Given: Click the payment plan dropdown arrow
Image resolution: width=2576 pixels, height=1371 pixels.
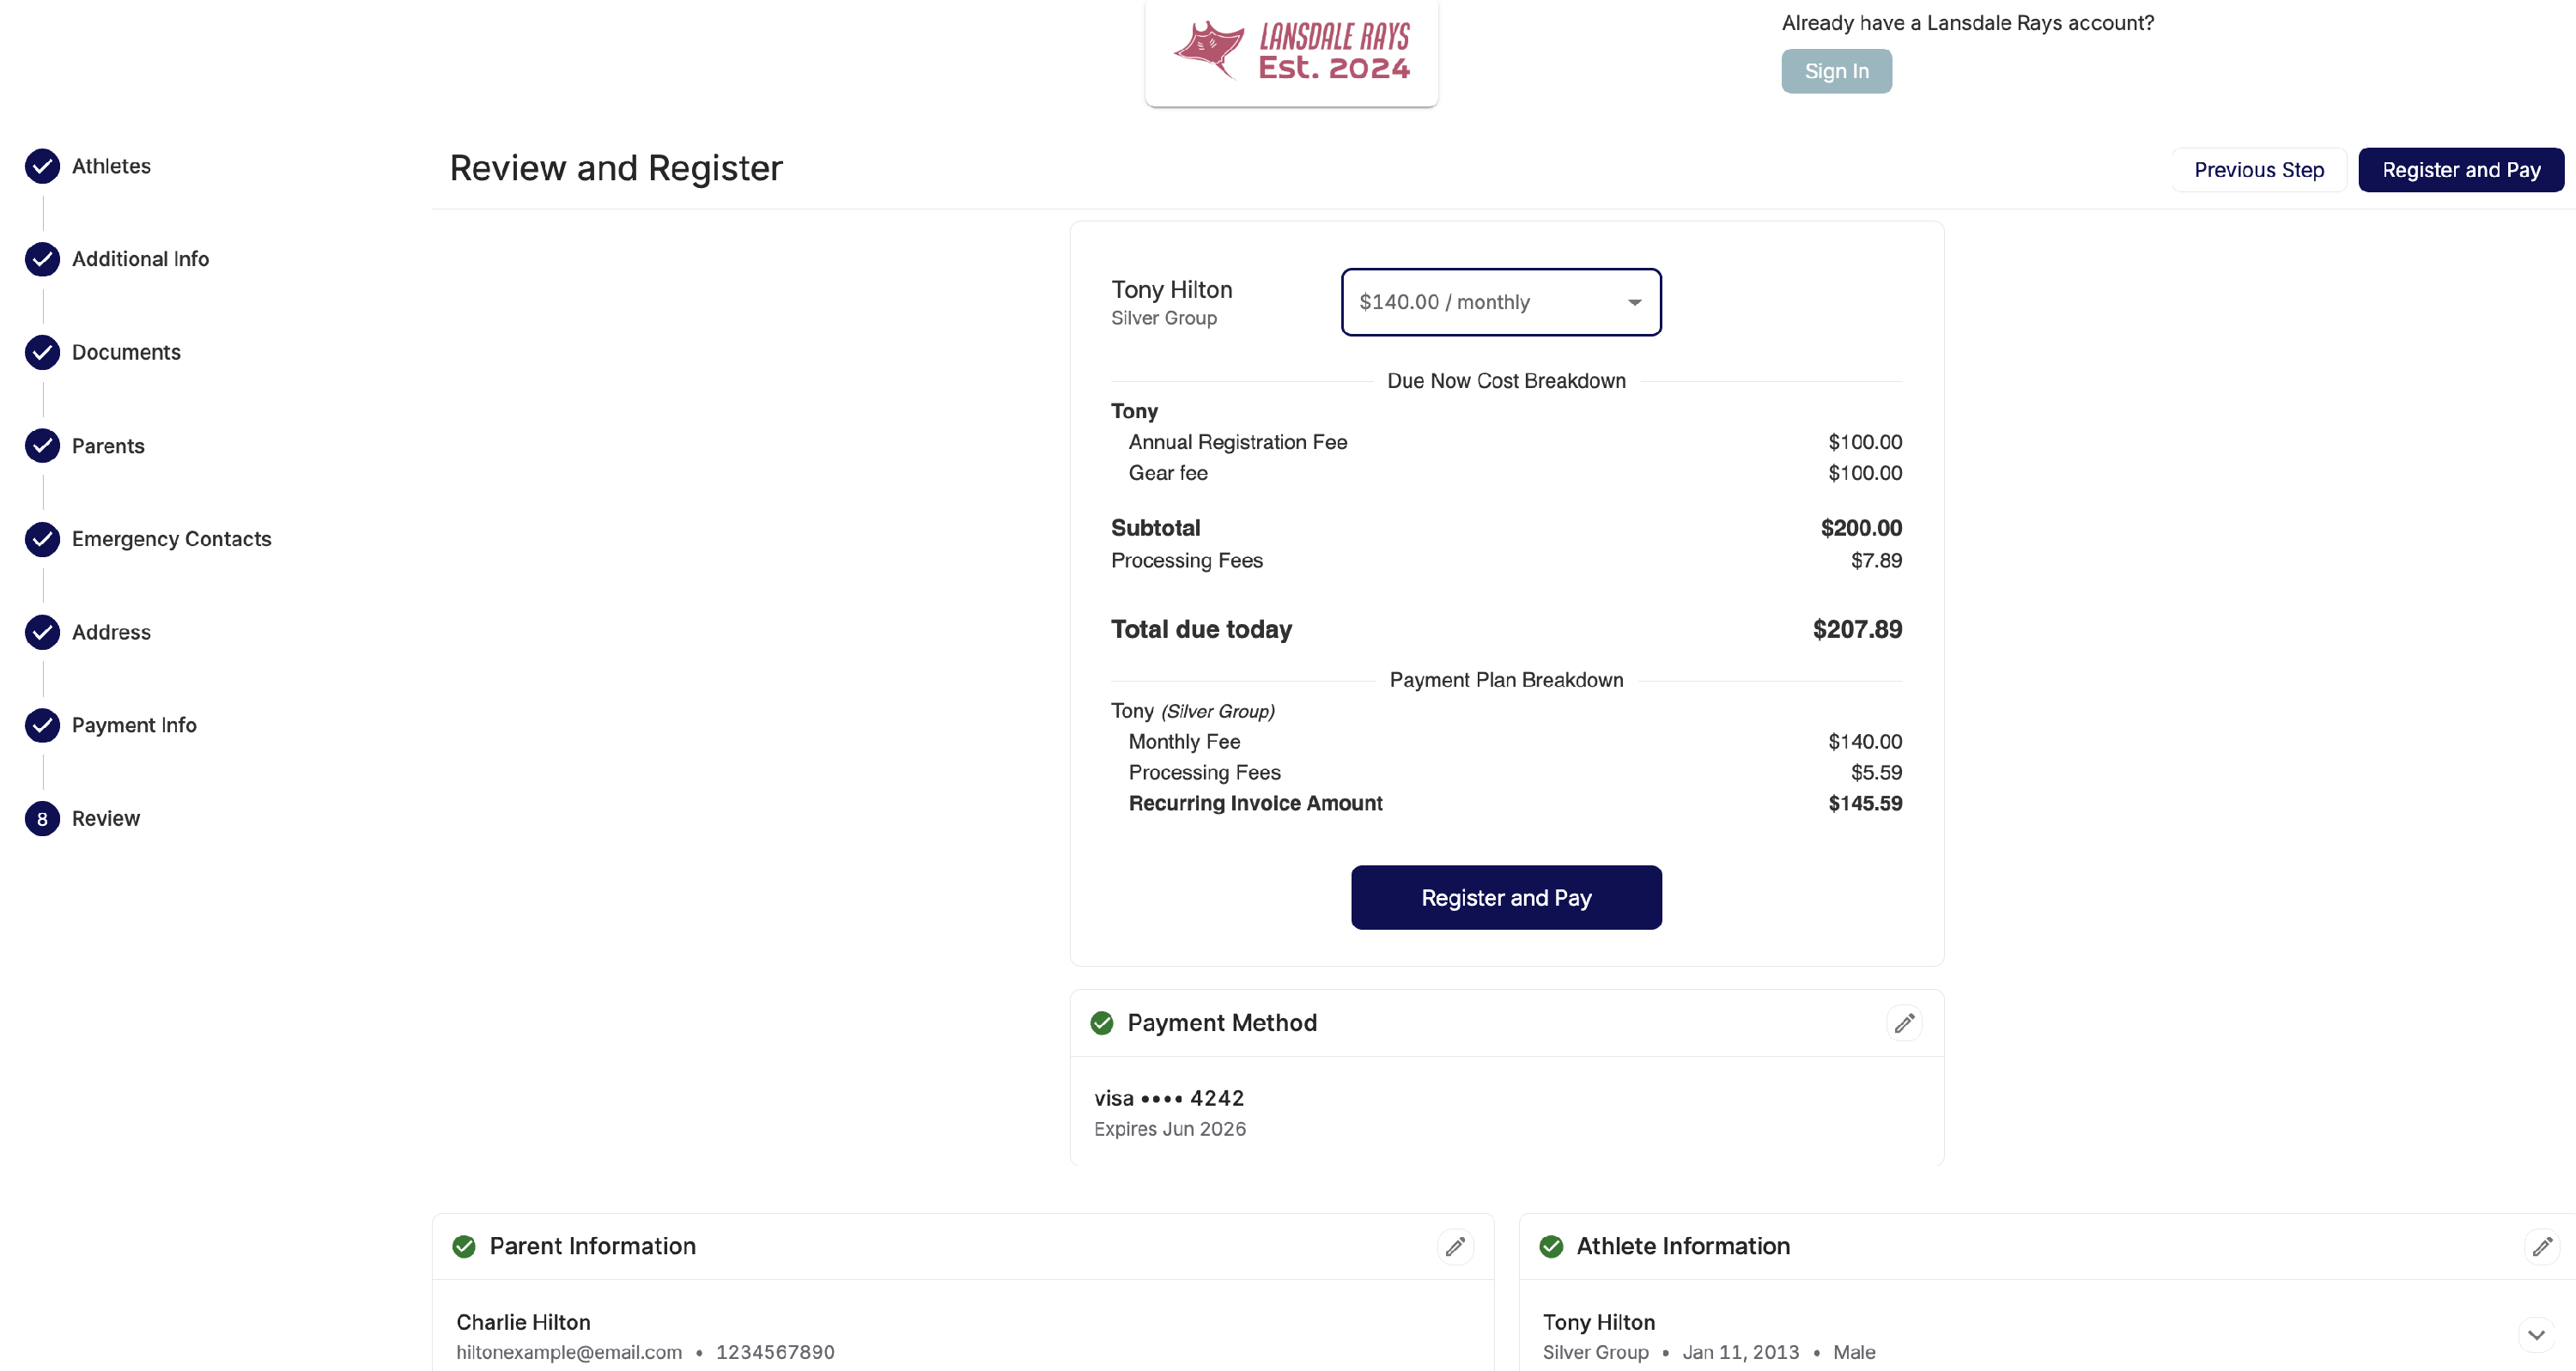Looking at the screenshot, I should (x=1634, y=302).
